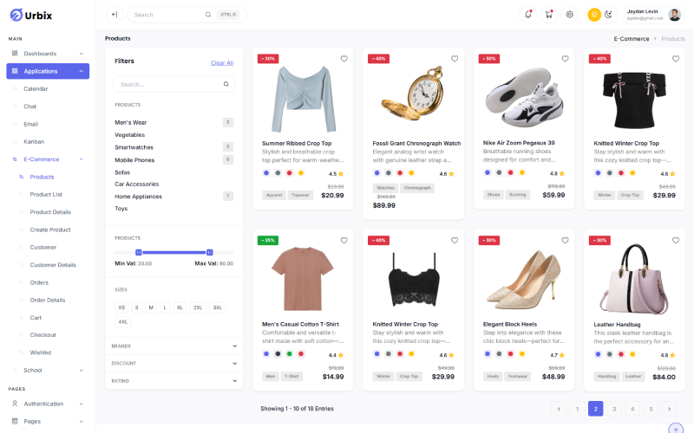The height and width of the screenshot is (433, 694).
Task: Switch to light mode sun toggle
Action: (x=594, y=14)
